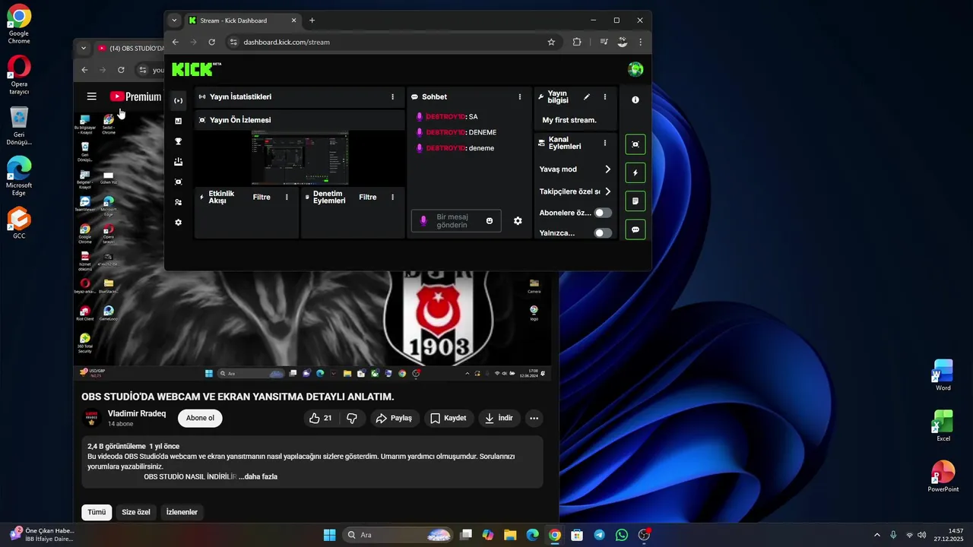Open Yayın bilgisi three-dot menu

(605, 96)
